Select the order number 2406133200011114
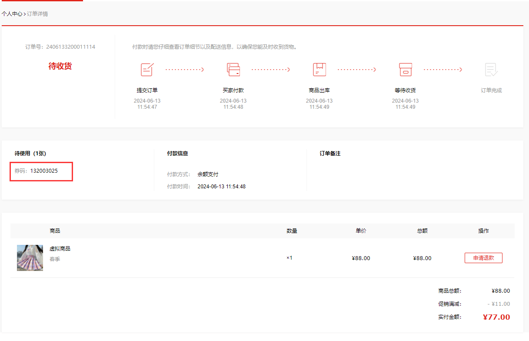Viewport: 529px width, 341px height. point(70,47)
